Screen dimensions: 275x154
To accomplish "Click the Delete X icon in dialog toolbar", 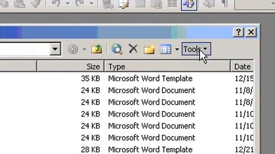I will tap(133, 48).
